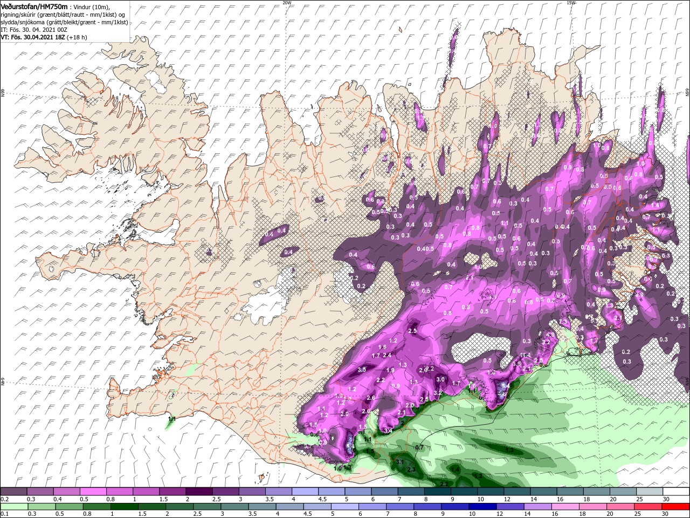This screenshot has height=518, width=690.
Task: Pick the snow-scale swatch between 0.2 and 0.3
Action: (13, 492)
